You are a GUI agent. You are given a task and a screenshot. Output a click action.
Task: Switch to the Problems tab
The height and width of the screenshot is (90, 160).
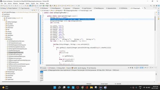click(x=52, y=68)
